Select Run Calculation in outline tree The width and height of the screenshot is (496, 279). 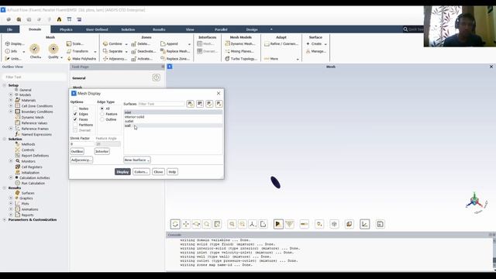coord(33,183)
